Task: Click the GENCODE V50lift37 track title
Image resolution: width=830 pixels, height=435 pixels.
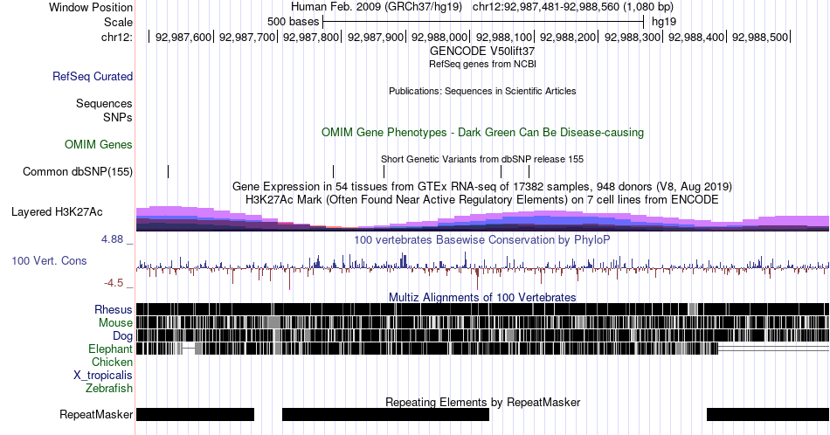Action: click(x=482, y=52)
